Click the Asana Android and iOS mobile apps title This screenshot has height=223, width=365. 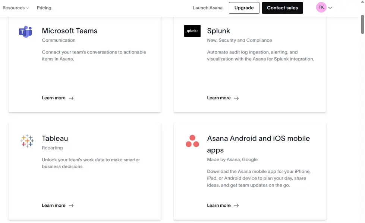point(258,144)
